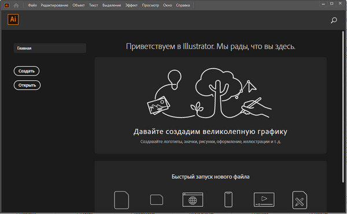
Task: Choose the web globe document preset icon
Action: pyautogui.click(x=193, y=200)
